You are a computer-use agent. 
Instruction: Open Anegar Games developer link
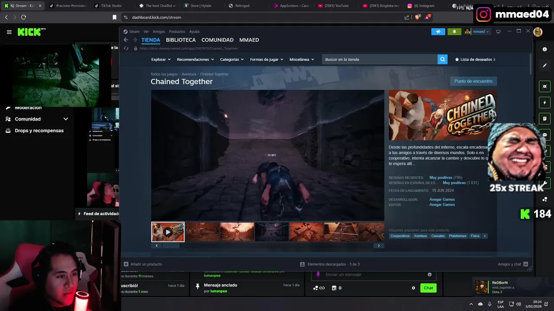point(442,200)
